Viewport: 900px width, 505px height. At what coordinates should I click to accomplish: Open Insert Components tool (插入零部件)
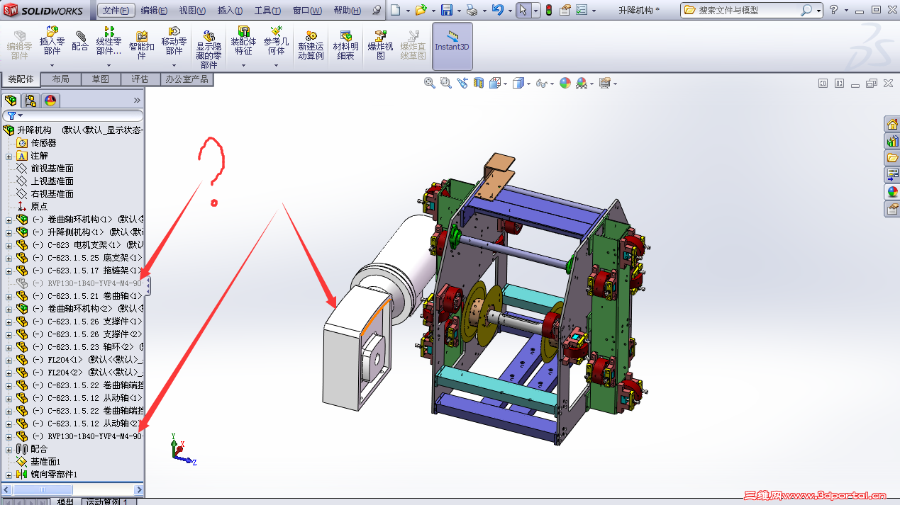tap(52, 41)
